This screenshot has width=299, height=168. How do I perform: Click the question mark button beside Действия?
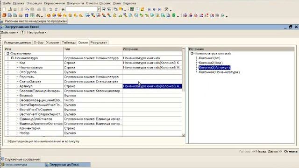pyautogui.click(x=22, y=32)
